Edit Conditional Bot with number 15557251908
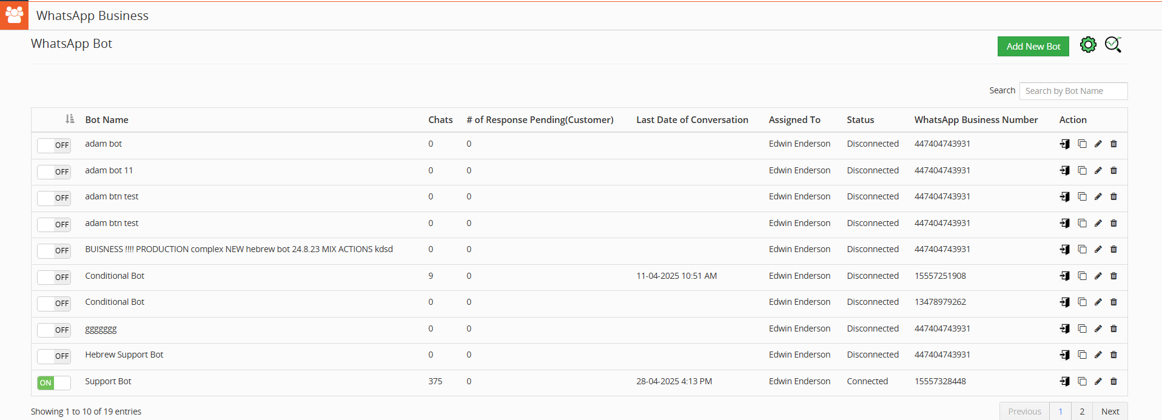The image size is (1162, 420). (x=1098, y=276)
